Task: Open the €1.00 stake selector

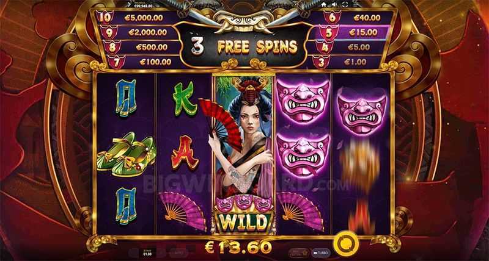Action: click(147, 252)
